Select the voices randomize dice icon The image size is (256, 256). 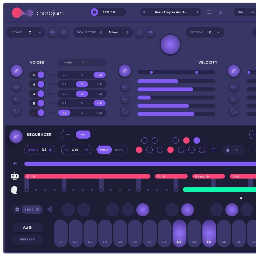(x=16, y=71)
